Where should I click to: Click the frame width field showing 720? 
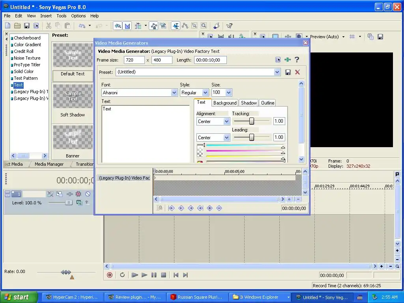coord(134,60)
